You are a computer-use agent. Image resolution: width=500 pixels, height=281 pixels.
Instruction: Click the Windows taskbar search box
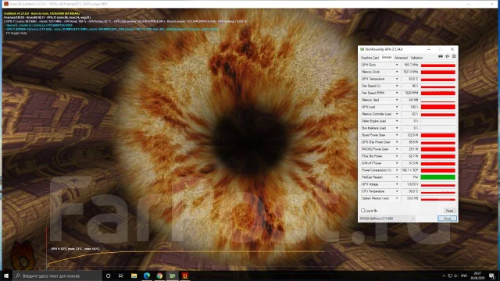click(57, 276)
